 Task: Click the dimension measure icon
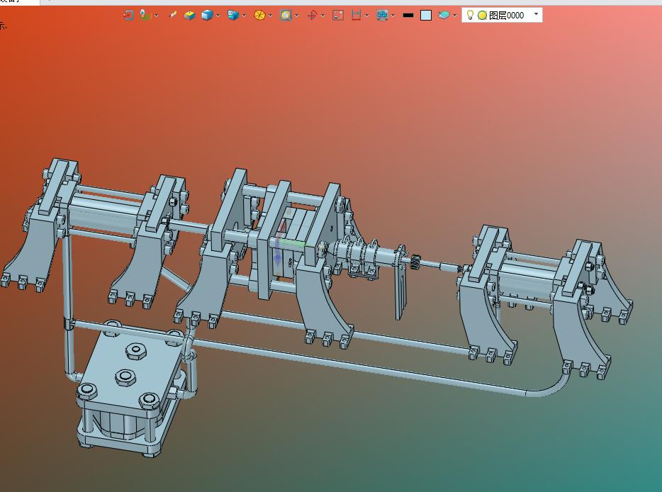[x=356, y=16]
